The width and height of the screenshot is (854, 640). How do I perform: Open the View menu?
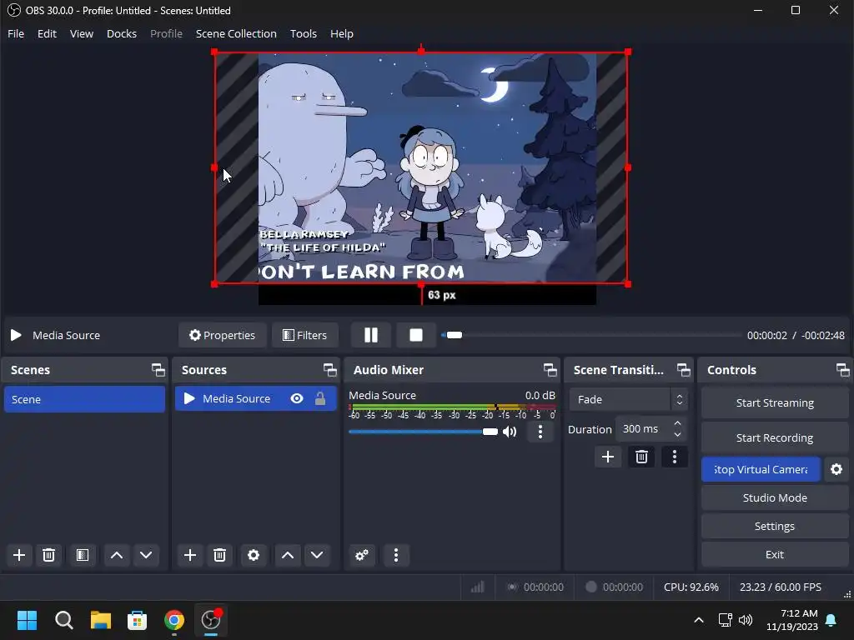point(81,33)
